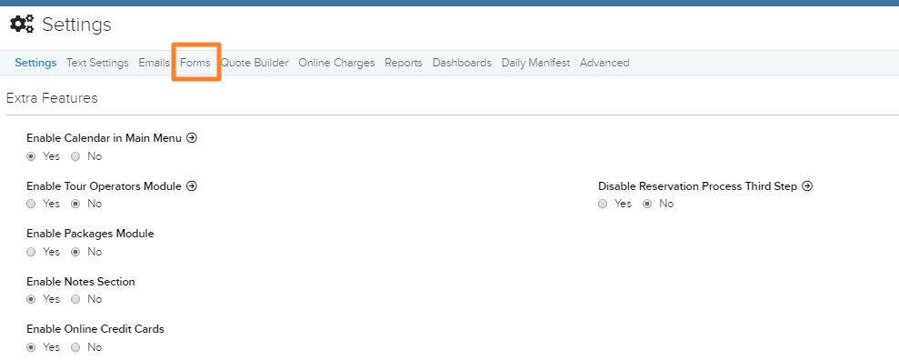899x360 pixels.
Task: Select No for Enable Tour Operators Module
Action: click(x=75, y=204)
